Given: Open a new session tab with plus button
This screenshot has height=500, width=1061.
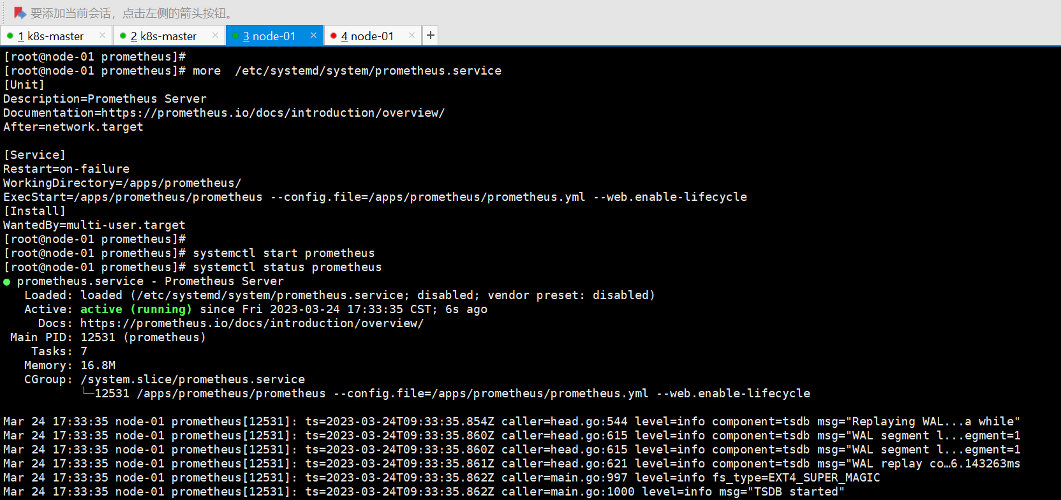Looking at the screenshot, I should (431, 36).
